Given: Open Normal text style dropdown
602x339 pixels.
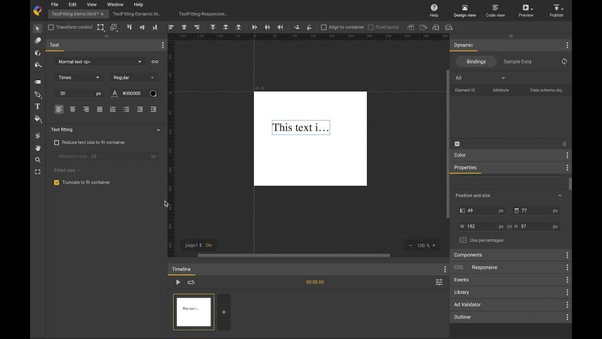Looking at the screenshot, I should click(x=99, y=62).
